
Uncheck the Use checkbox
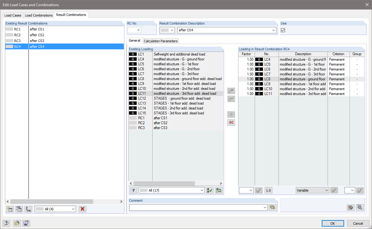[x=283, y=30]
